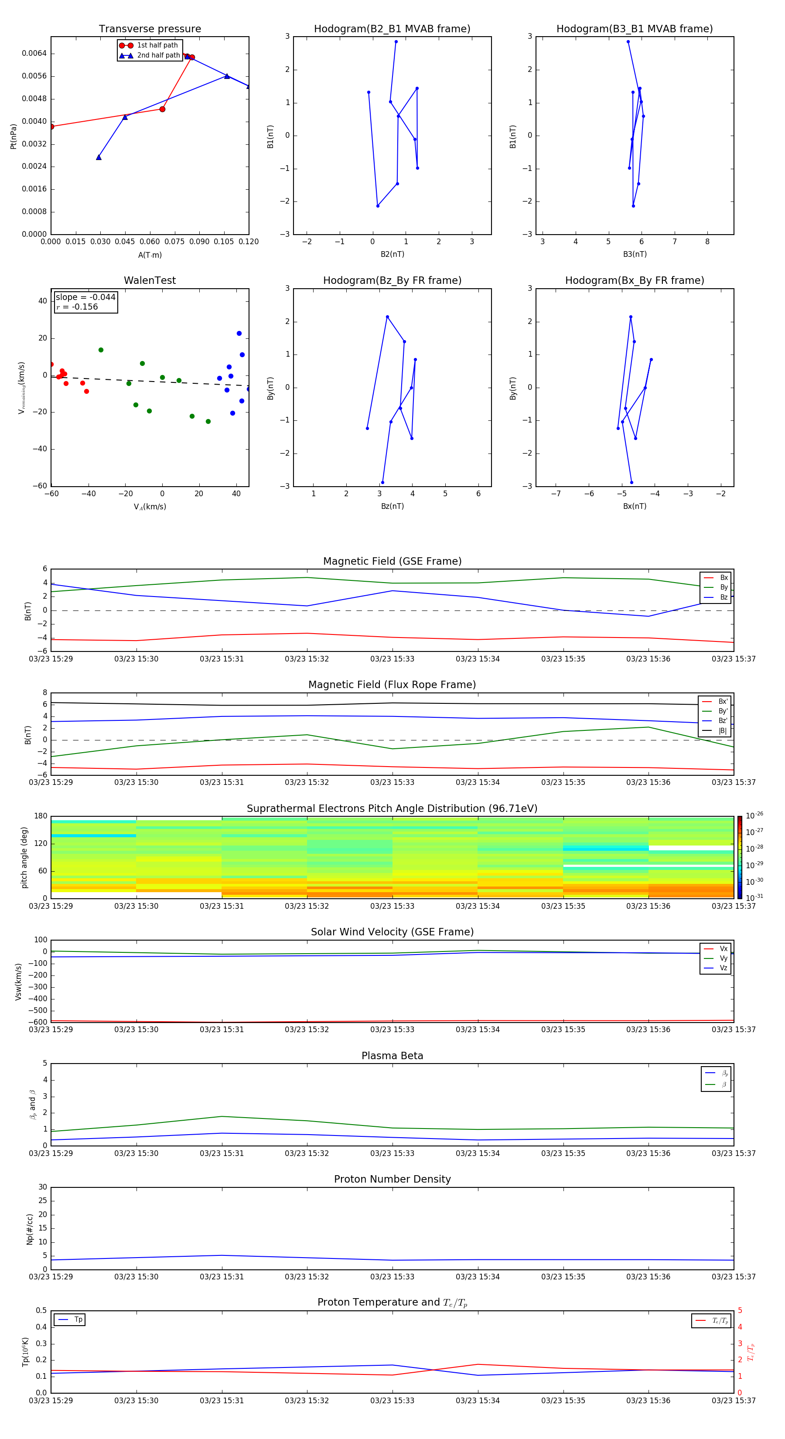785x1439 pixels.
Task: Click the 'Tp' legend entry in temperature panel
Action: 70,1320
